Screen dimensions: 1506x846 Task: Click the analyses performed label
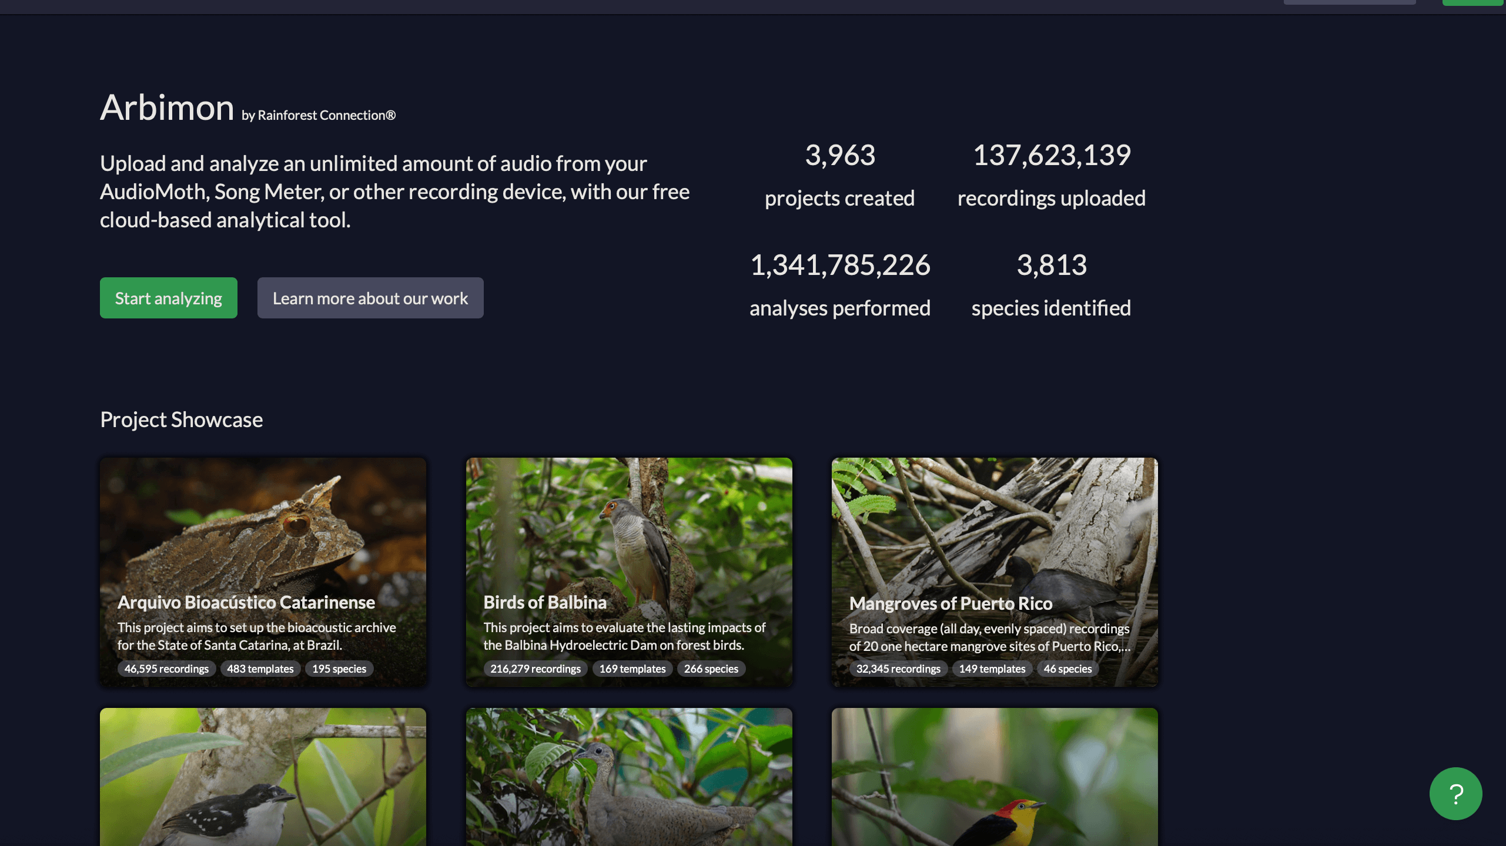(x=840, y=308)
